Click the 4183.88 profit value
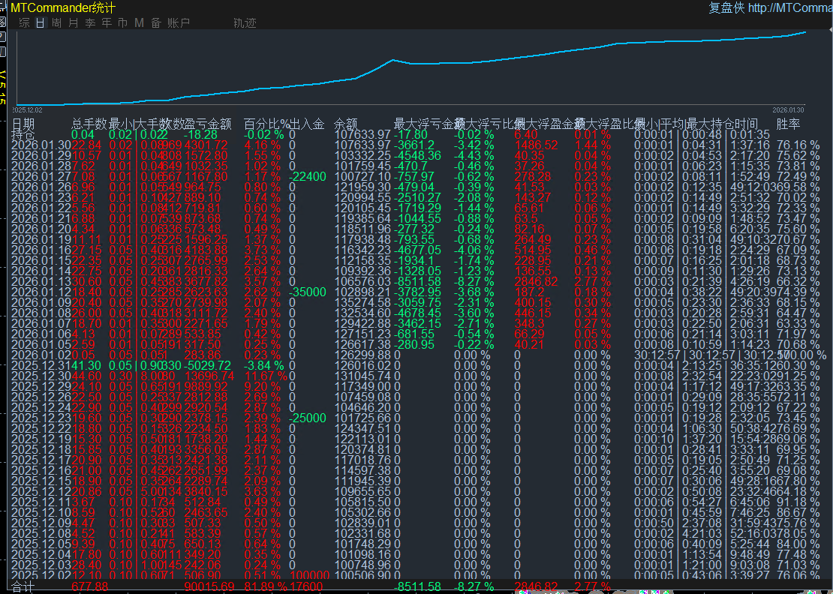The image size is (833, 594). coord(206,250)
